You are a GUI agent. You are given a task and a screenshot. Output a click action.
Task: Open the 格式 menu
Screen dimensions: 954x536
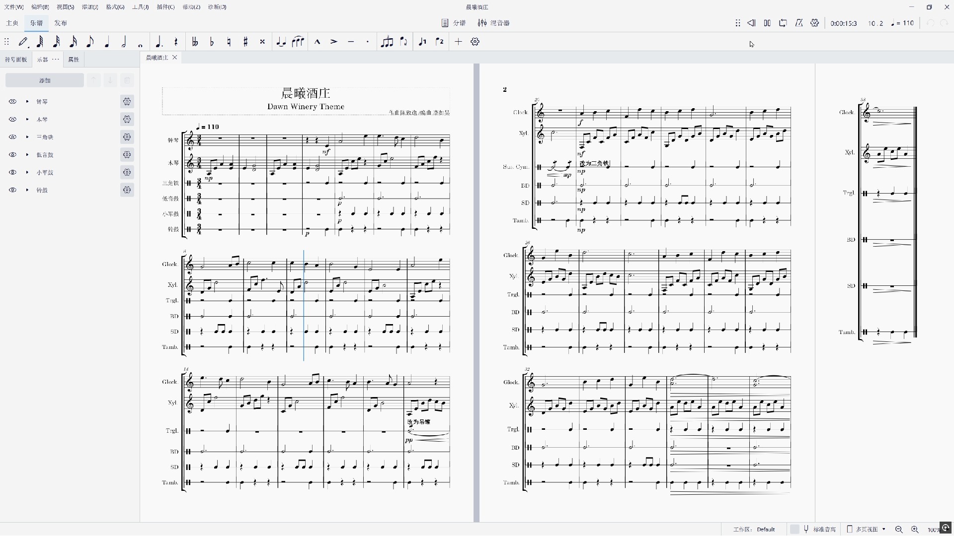coord(115,7)
